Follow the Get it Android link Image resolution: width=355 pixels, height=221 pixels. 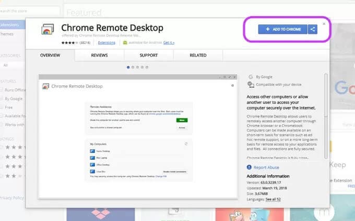(169, 43)
